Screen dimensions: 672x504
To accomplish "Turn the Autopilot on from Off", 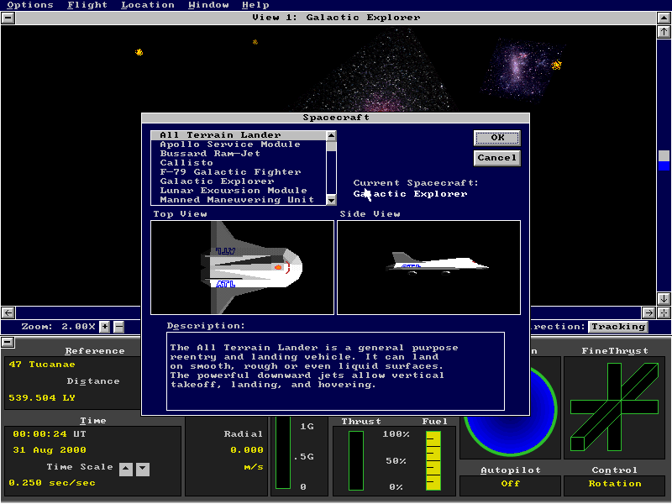I will point(509,484).
